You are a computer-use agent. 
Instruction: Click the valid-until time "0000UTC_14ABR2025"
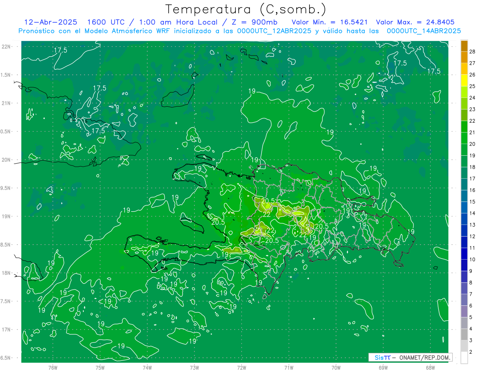pyautogui.click(x=424, y=31)
